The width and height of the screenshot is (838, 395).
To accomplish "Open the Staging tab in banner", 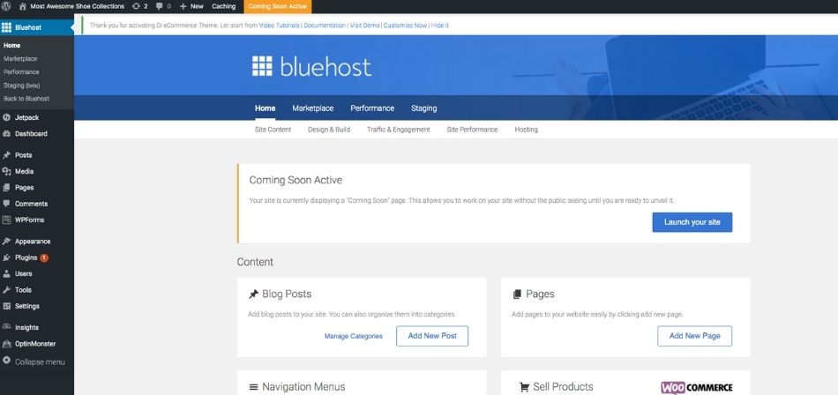I will (x=423, y=108).
